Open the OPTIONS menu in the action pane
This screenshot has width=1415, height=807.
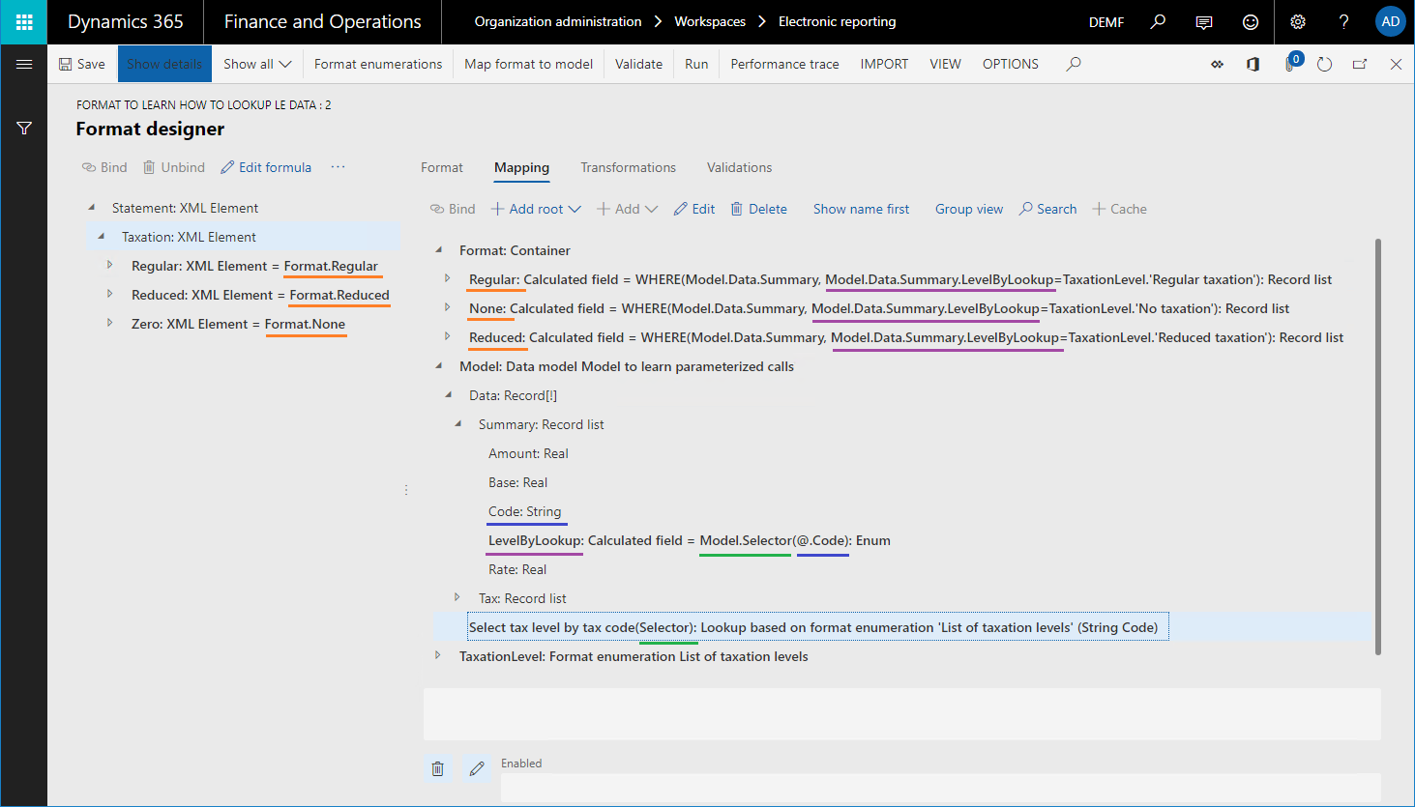click(x=1010, y=64)
